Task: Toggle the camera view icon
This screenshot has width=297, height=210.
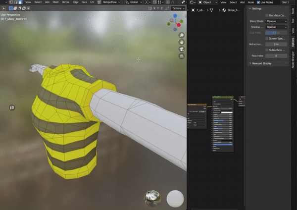Action: click(x=182, y=49)
